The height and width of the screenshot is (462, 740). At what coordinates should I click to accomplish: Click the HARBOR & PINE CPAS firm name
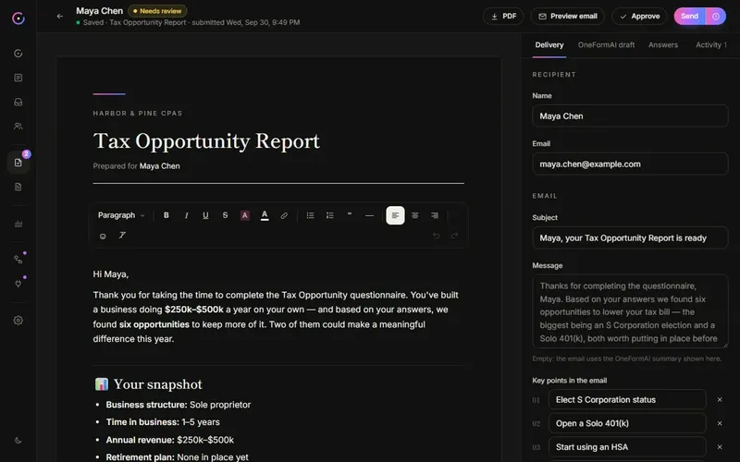pos(137,113)
